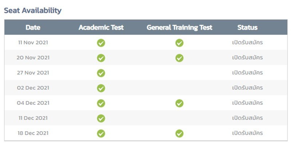Choose Academic Test checkmark for 04 Dec 2021
291x145 pixels.
(x=101, y=103)
